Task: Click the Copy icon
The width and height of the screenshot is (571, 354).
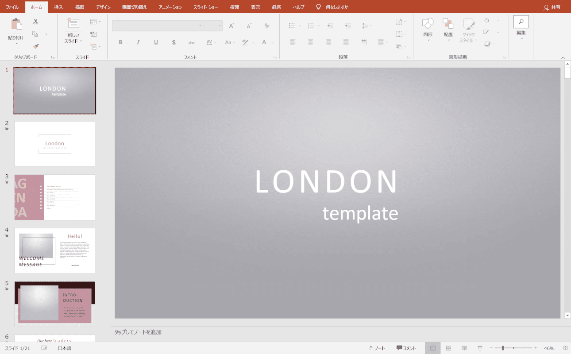Action: [x=35, y=34]
